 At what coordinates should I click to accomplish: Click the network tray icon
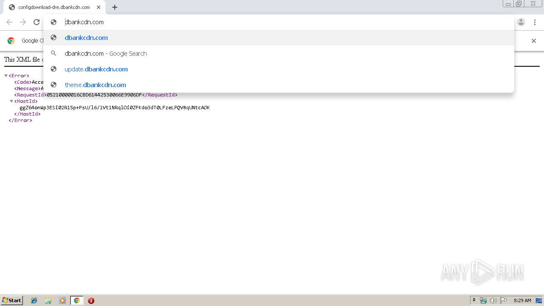tap(483, 300)
